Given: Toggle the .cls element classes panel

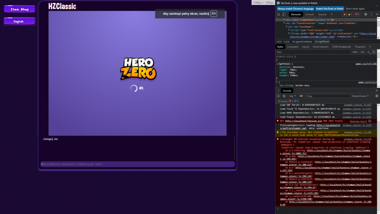Looking at the screenshot, I should (x=362, y=52).
